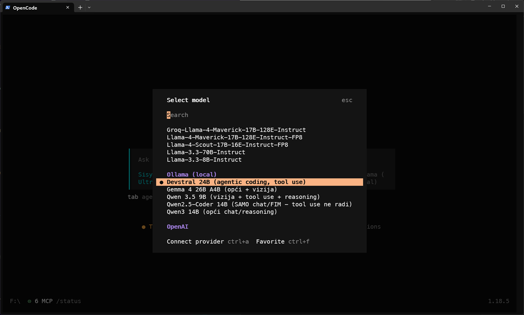This screenshot has width=524, height=315.
Task: Expand the terminal profile dropdown arrow
Action: click(x=89, y=7)
